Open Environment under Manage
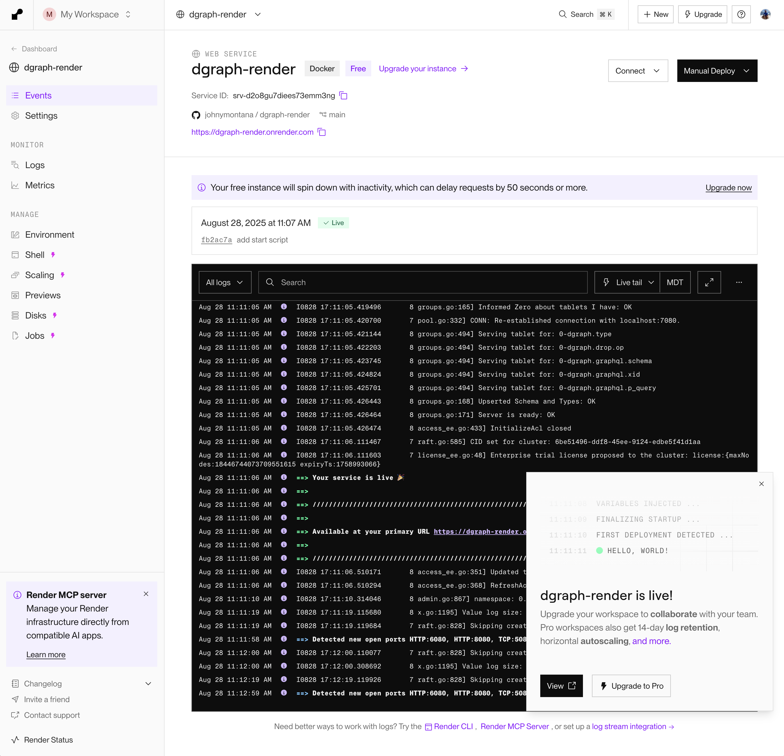784x756 pixels. [x=82, y=235]
